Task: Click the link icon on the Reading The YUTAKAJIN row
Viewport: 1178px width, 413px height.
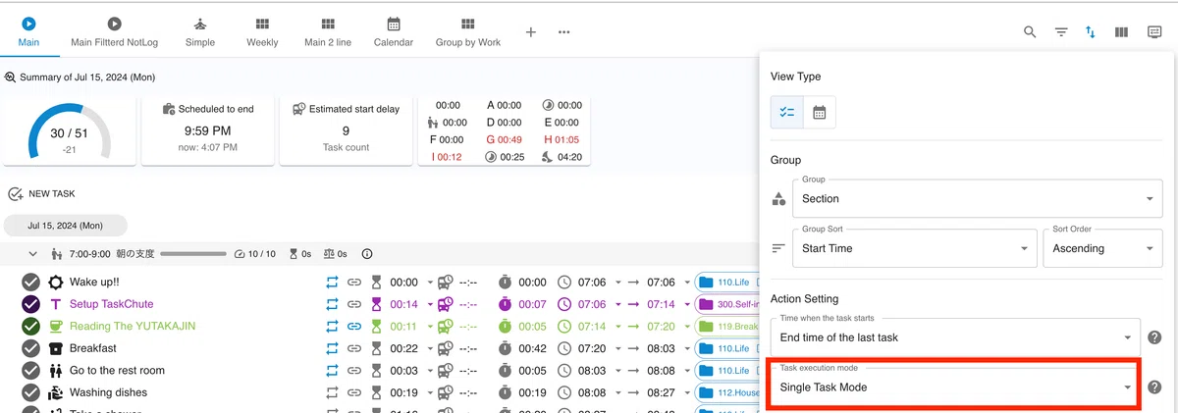Action: pyautogui.click(x=353, y=326)
